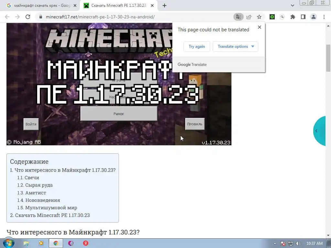Click the share page icon
Image resolution: width=331 pixels, height=248 pixels.
tap(249, 17)
